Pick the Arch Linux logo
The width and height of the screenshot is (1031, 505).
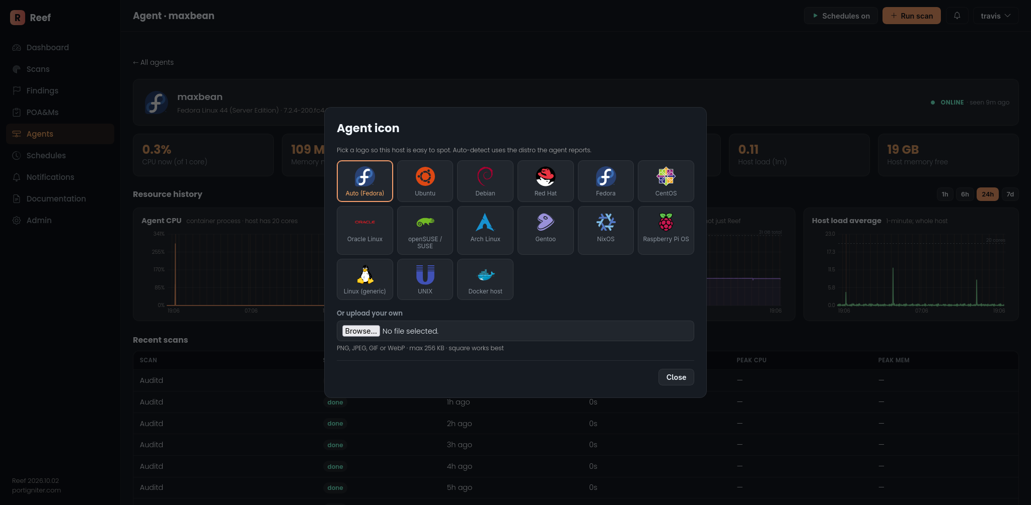(485, 230)
